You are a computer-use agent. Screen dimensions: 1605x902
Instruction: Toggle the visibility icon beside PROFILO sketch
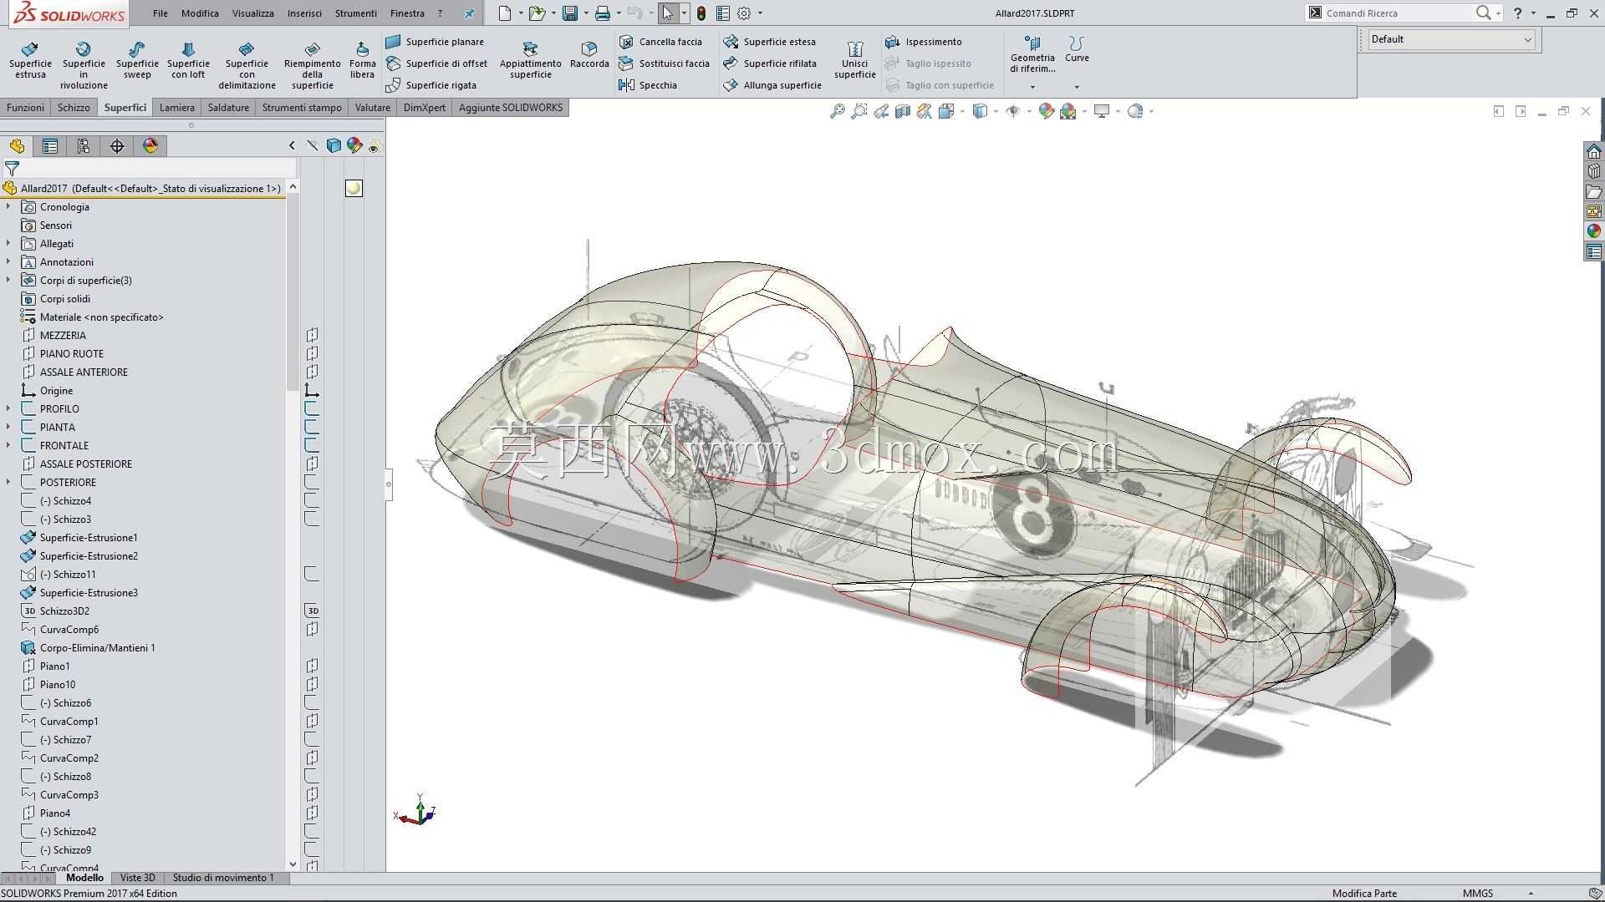[x=312, y=408]
